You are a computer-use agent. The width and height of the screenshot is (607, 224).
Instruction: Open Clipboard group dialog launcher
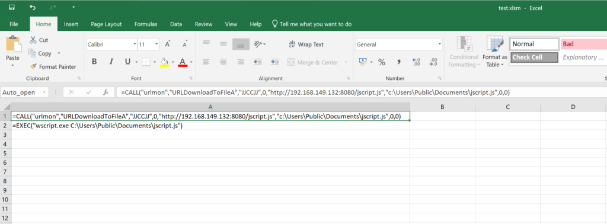79,78
